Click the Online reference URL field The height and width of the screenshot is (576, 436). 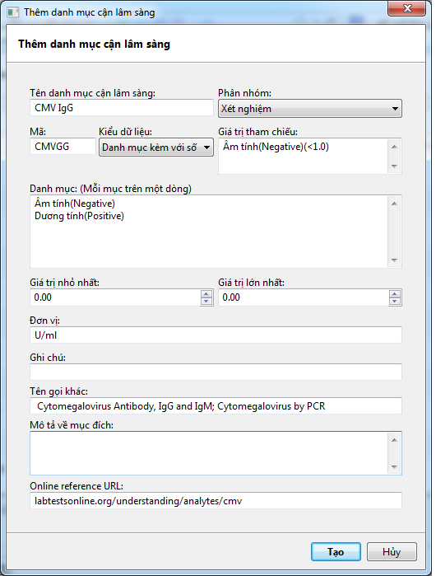[x=216, y=501]
